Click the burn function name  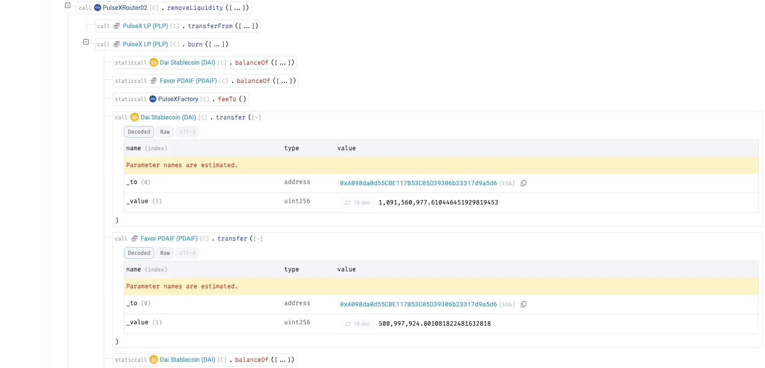click(x=195, y=44)
